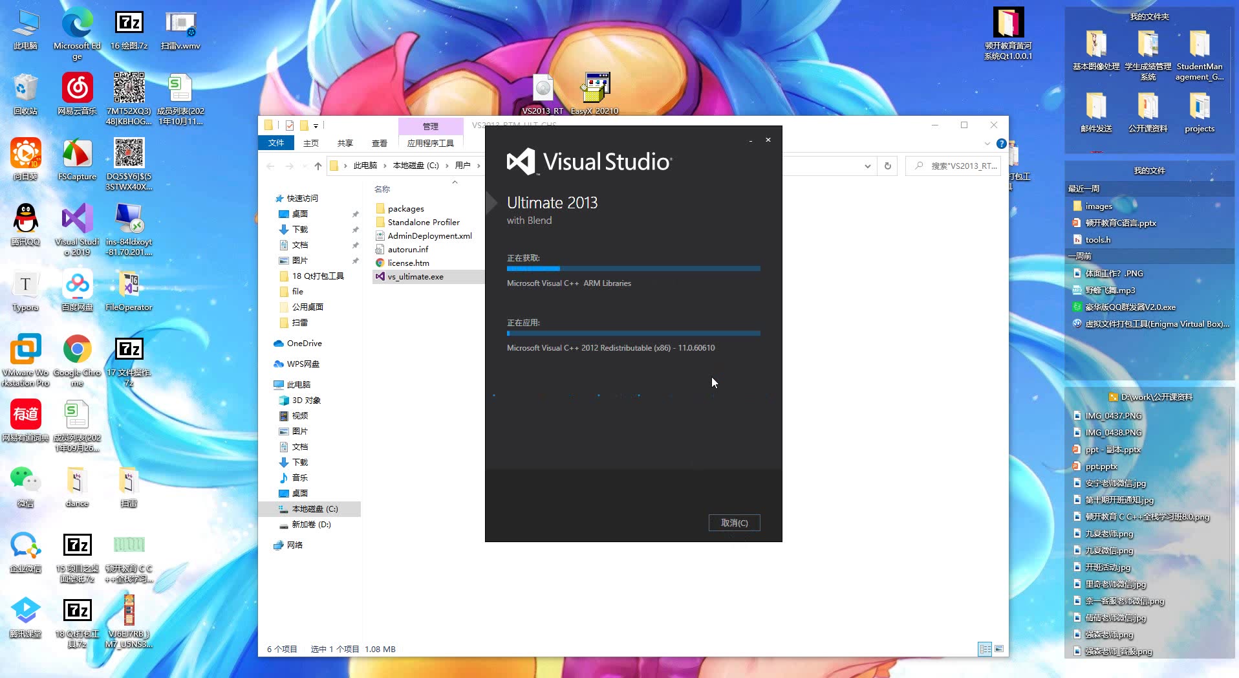Click the download progress bar under 正在获取

(x=633, y=268)
